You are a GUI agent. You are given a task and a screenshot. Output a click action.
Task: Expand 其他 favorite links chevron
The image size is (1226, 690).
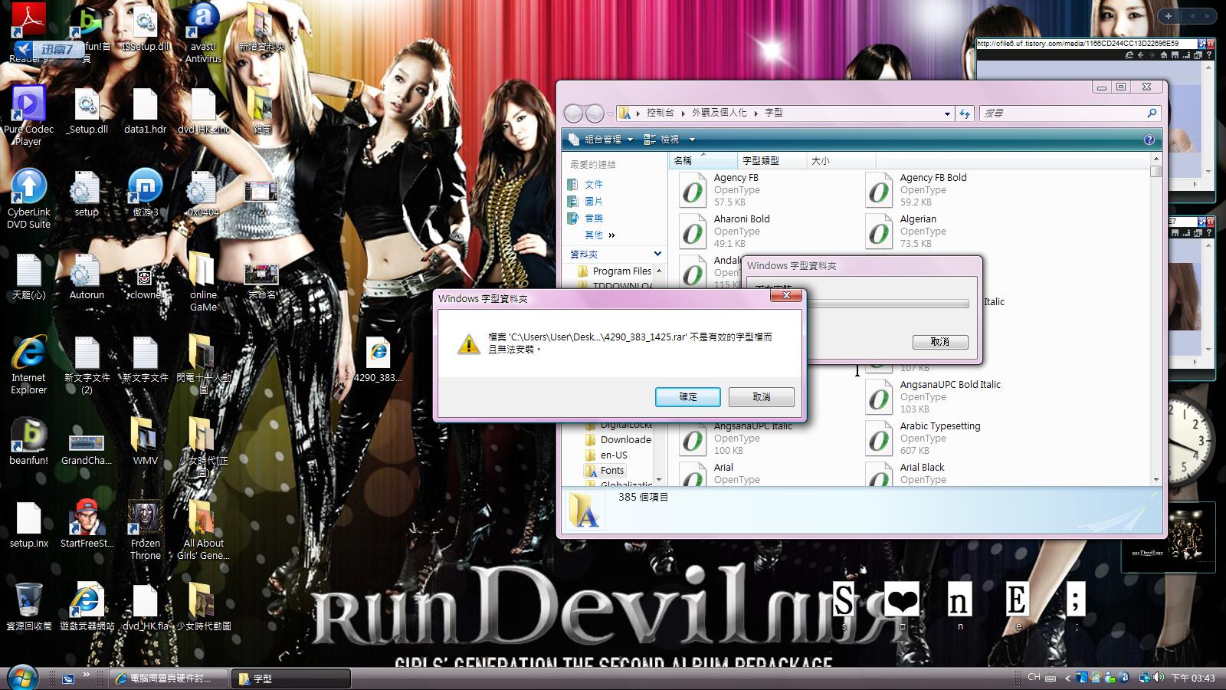point(611,235)
